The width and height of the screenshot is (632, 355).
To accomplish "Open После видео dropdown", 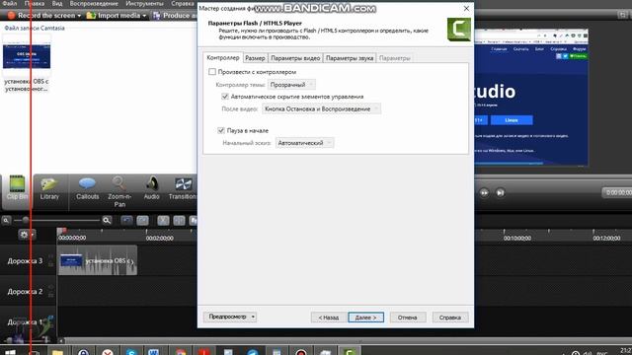I will [x=321, y=108].
